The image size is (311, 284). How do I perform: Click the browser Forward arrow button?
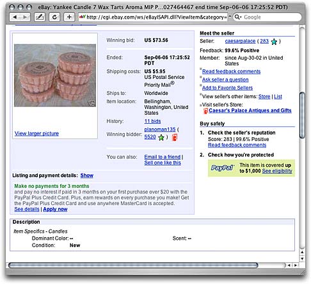[x=25, y=17]
